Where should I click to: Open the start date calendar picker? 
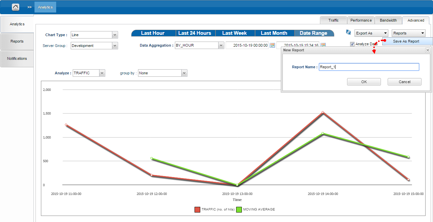(272, 45)
